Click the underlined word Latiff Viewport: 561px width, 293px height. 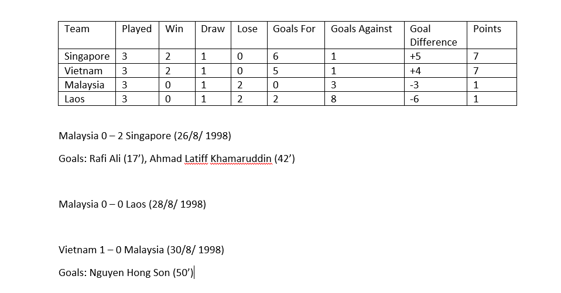tap(196, 158)
